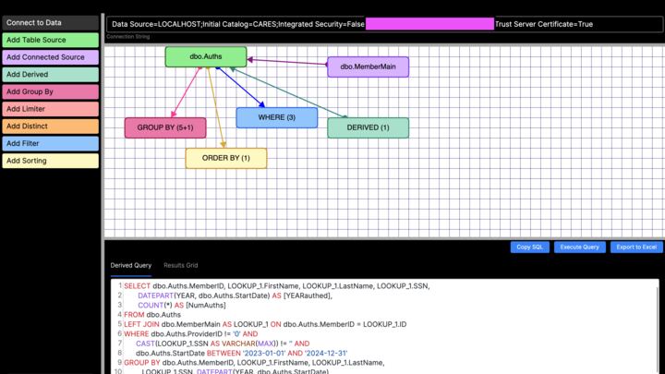Focus the connection string input field
Viewport: 665px width, 374px height.
384,24
